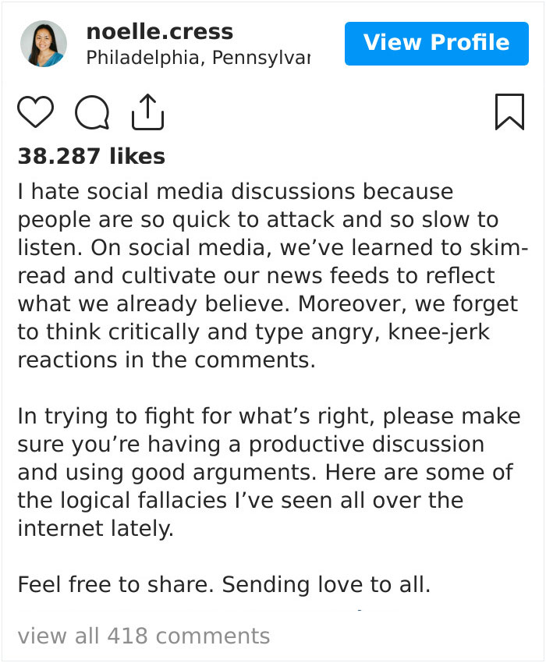Remove the post from saved via bookmark icon
Viewport: 546px width, 663px height.
point(511,112)
